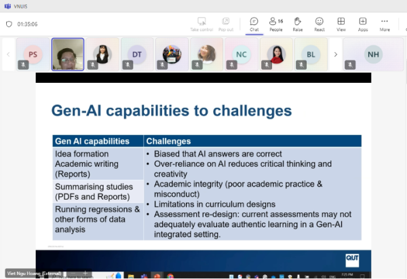Raise your hand in the meeting

click(297, 24)
